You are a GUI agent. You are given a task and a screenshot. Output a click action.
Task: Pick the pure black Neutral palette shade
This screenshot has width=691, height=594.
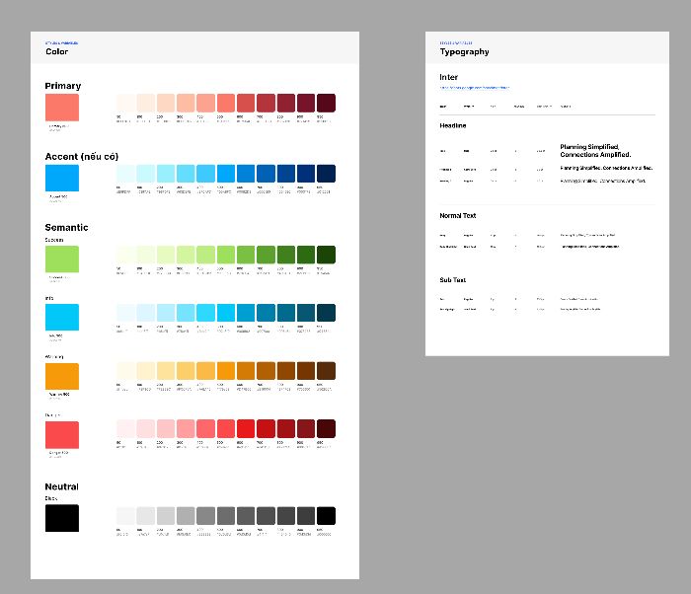pyautogui.click(x=326, y=516)
